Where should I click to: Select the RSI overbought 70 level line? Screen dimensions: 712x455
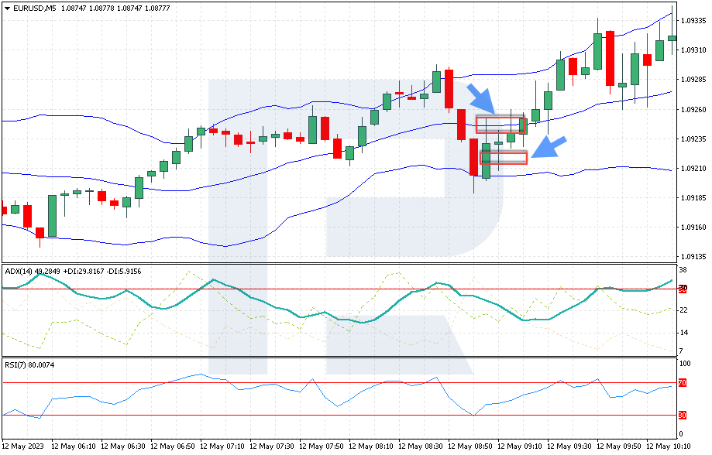tap(339, 383)
